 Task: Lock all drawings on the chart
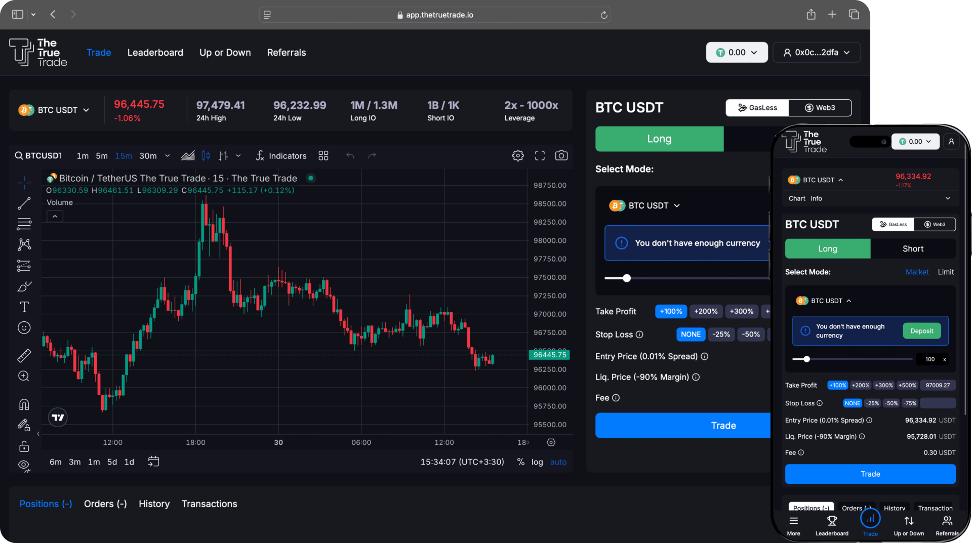click(x=24, y=447)
